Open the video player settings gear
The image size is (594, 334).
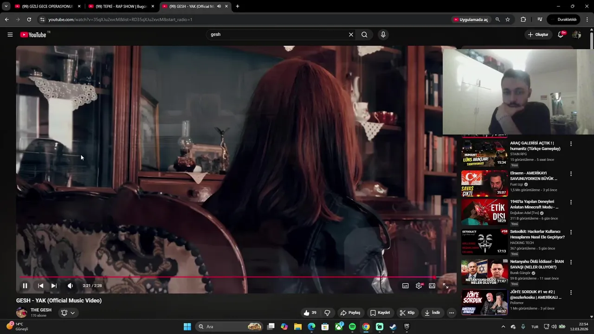(x=419, y=286)
